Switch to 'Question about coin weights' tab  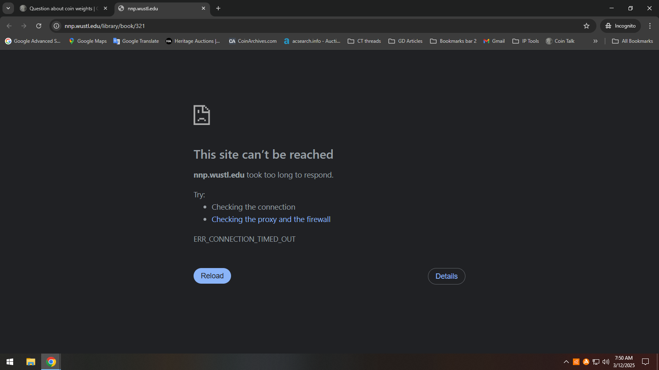tap(64, 8)
